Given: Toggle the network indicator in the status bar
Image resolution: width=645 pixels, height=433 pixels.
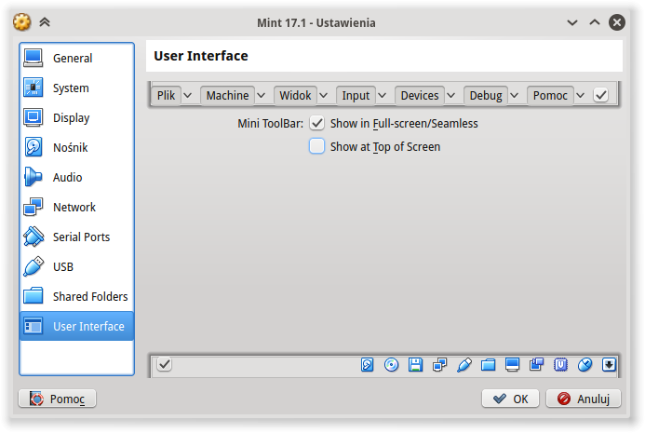Looking at the screenshot, I should click(439, 365).
